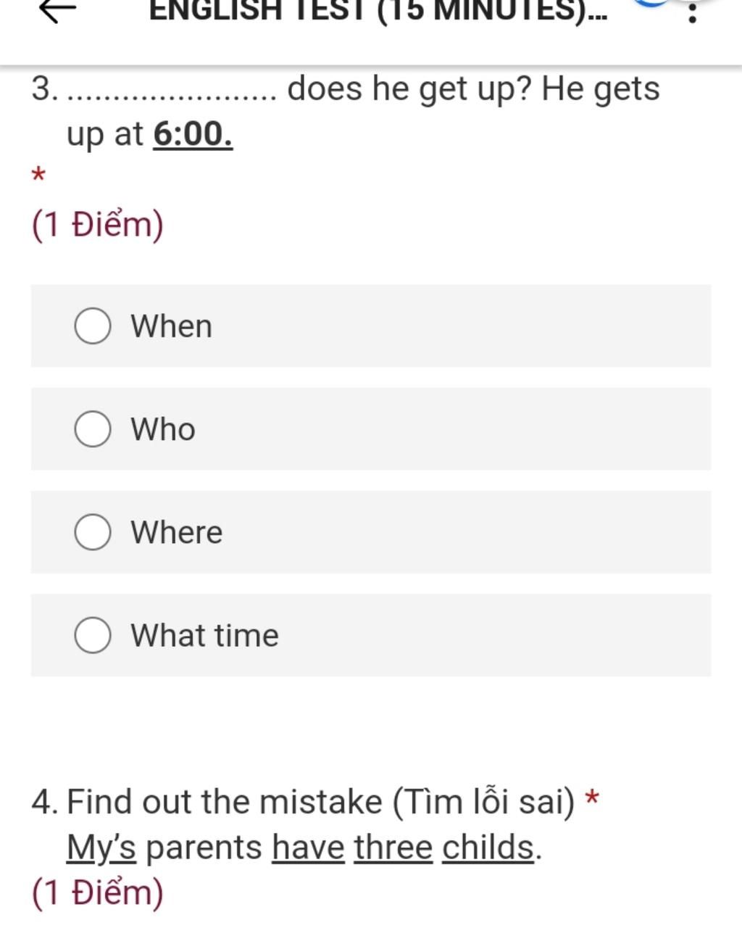Tap the "When" answer text label
742x928 pixels.
172,326
